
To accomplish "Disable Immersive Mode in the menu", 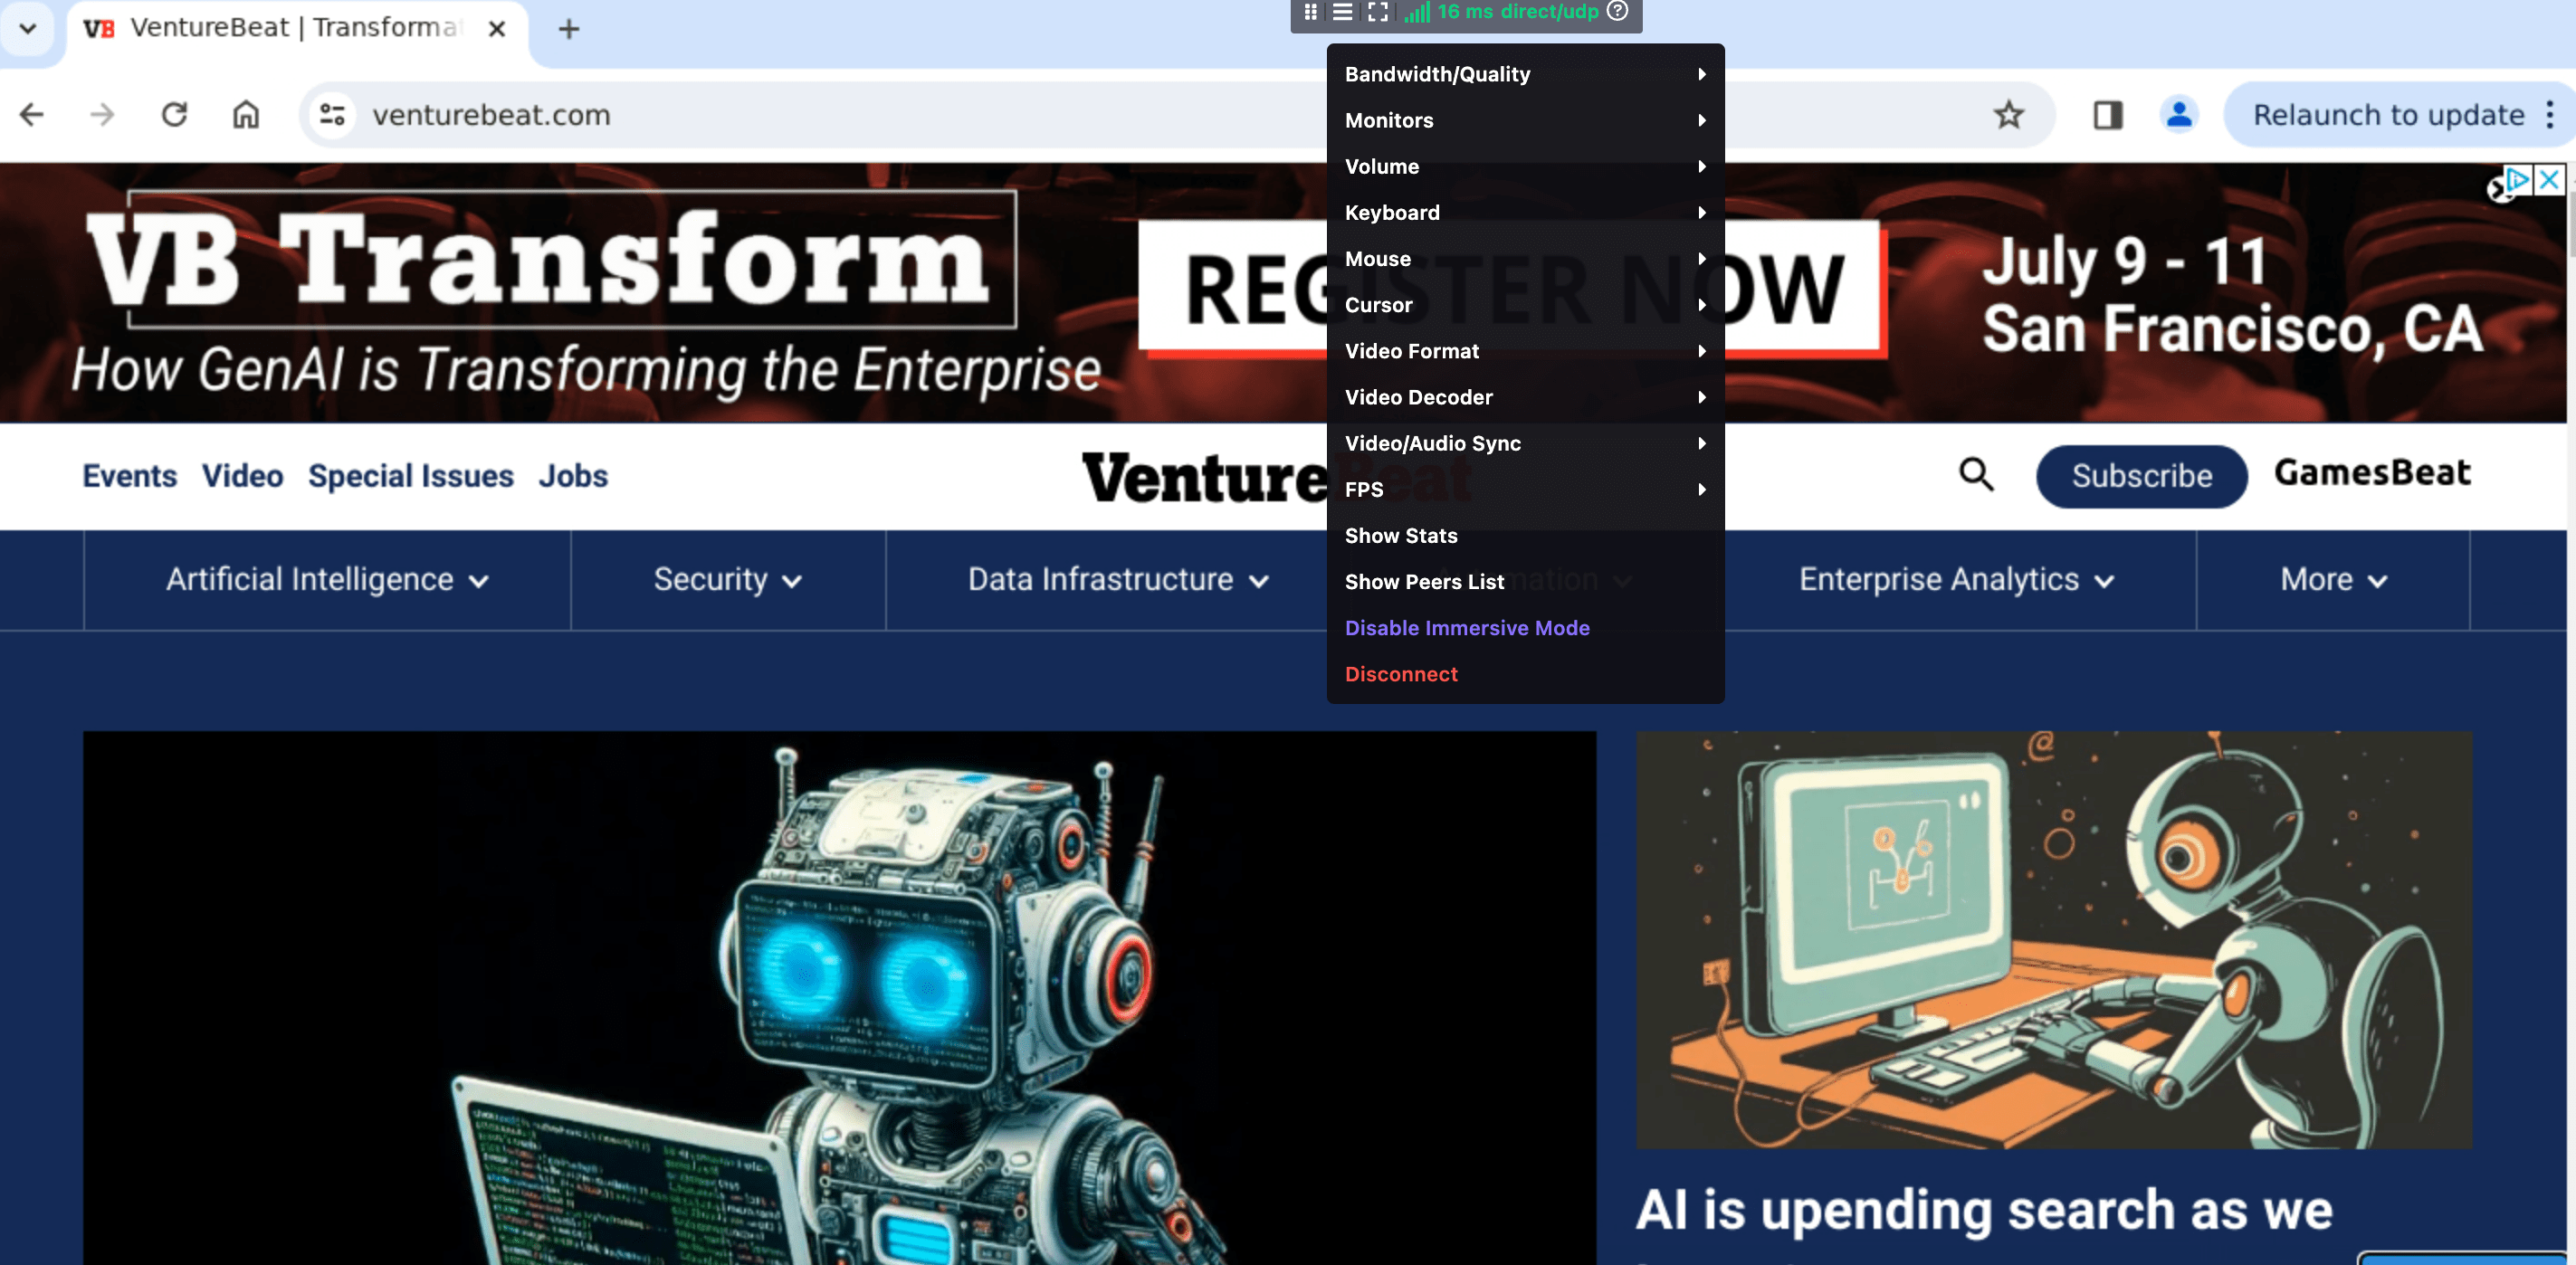I will [x=1466, y=628].
